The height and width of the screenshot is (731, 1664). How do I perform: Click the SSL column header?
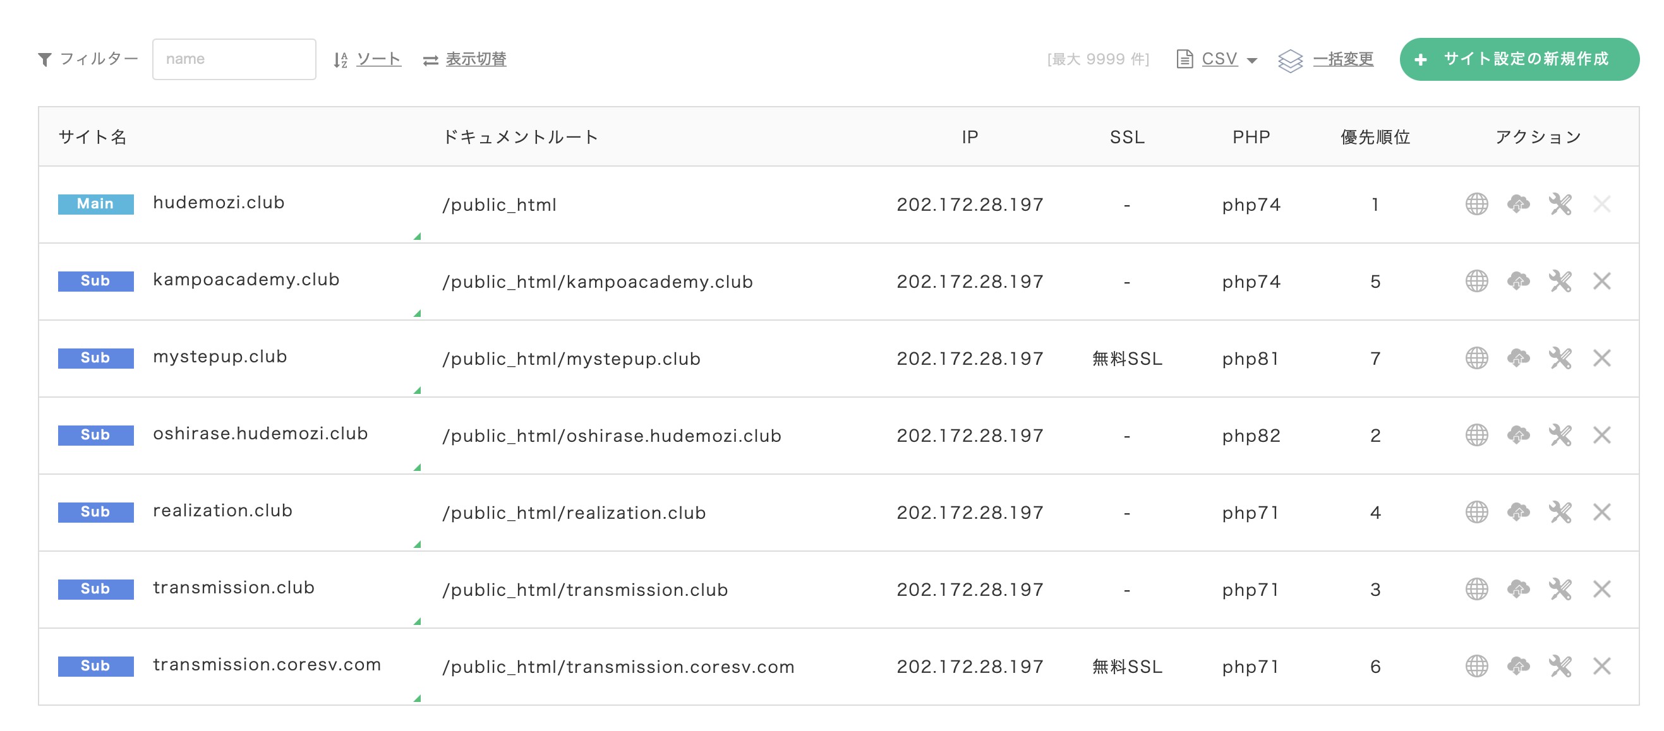pyautogui.click(x=1127, y=137)
